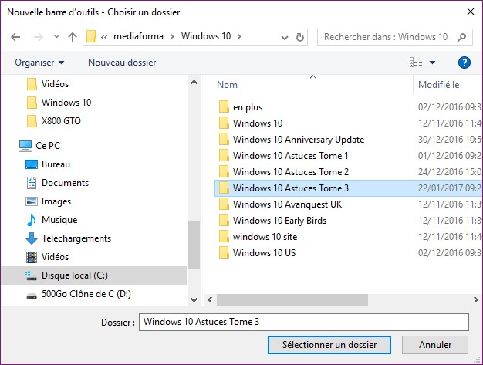This screenshot has width=483, height=365.
Task: Select mediaforma in the address path
Action: [138, 36]
